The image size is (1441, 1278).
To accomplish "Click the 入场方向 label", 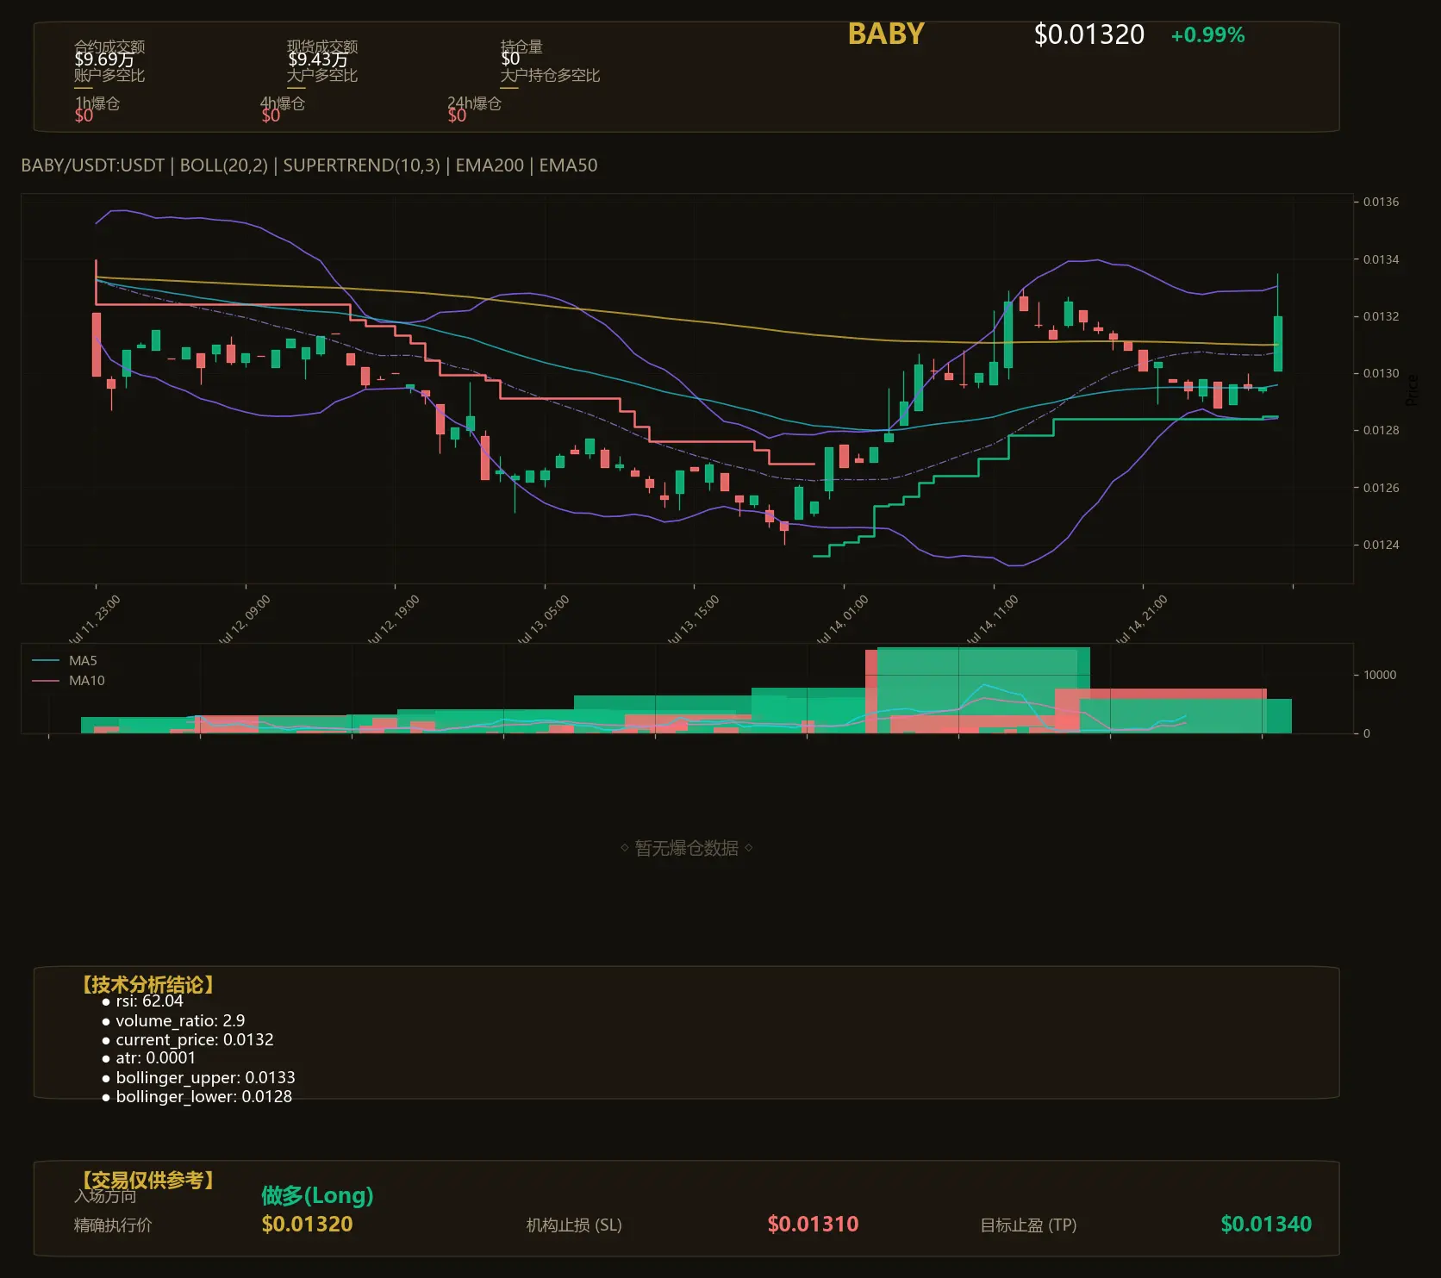I will (105, 1196).
